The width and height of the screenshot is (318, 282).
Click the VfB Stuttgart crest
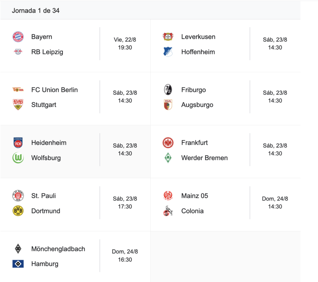point(18,105)
